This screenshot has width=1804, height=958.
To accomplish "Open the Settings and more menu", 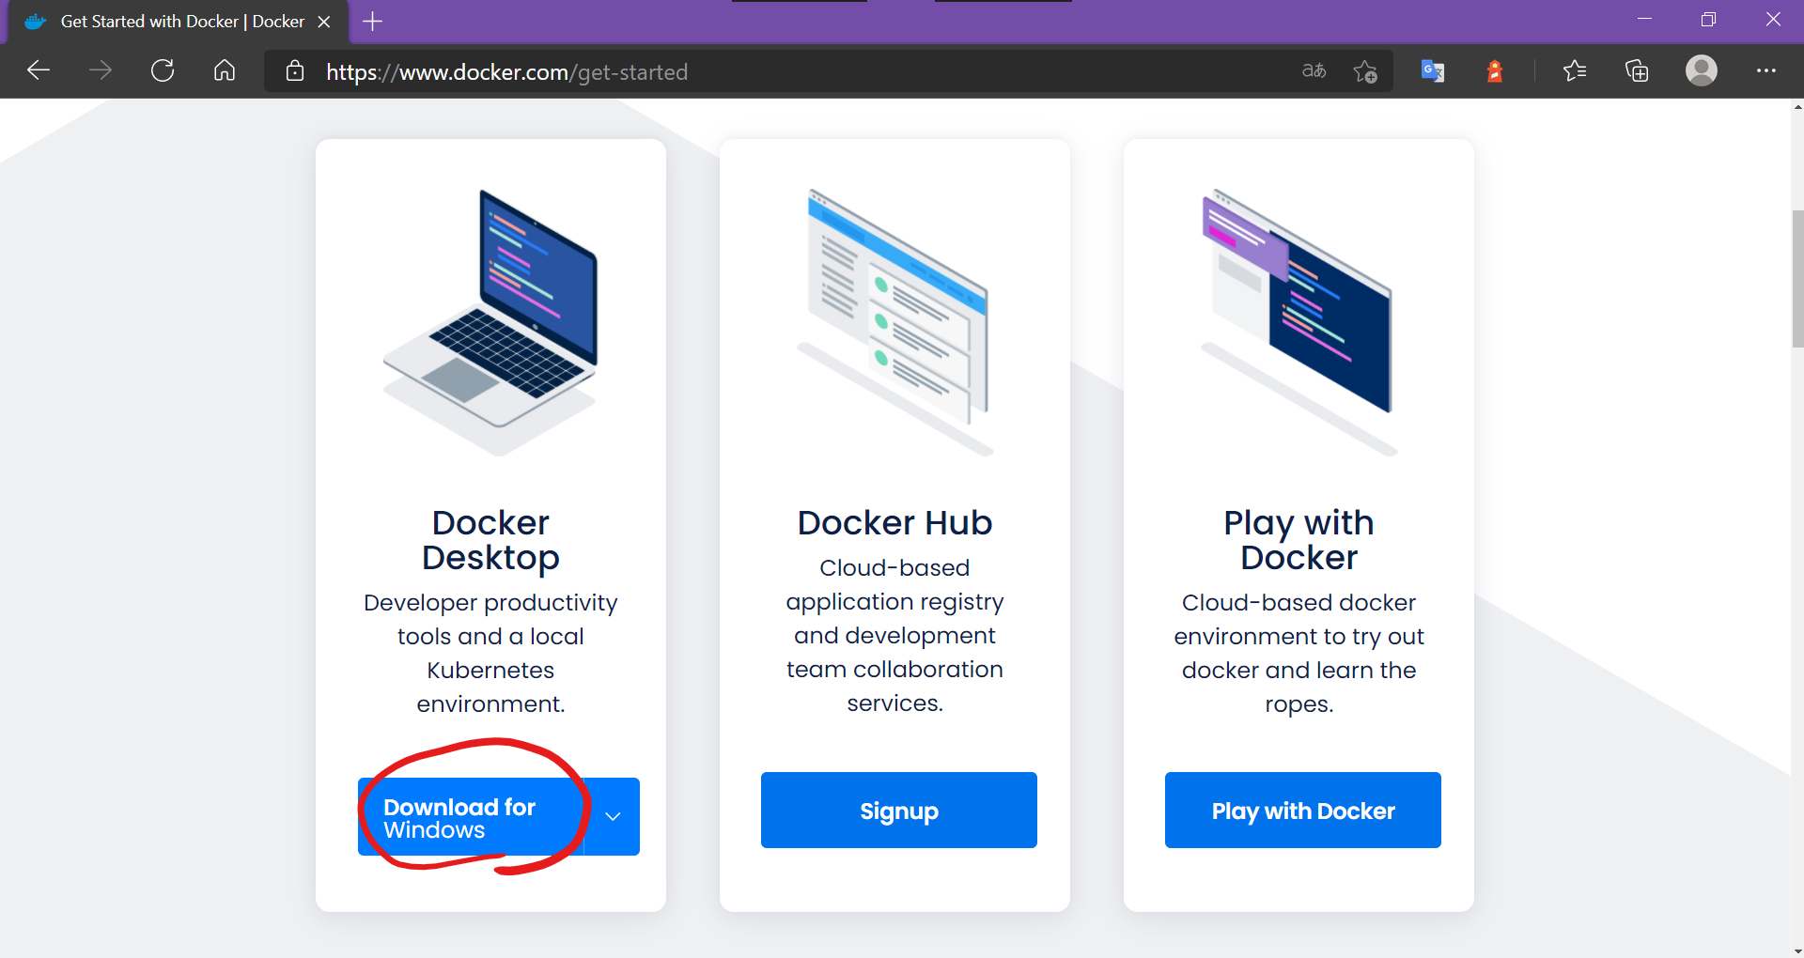I will (1766, 70).
